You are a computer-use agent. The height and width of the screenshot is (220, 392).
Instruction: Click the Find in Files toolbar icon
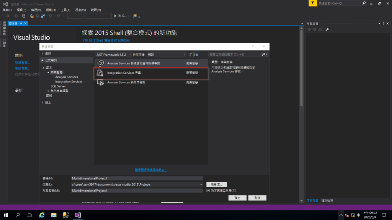[135, 16]
